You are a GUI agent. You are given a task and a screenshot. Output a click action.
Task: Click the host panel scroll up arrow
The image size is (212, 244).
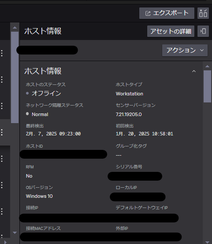(207, 66)
